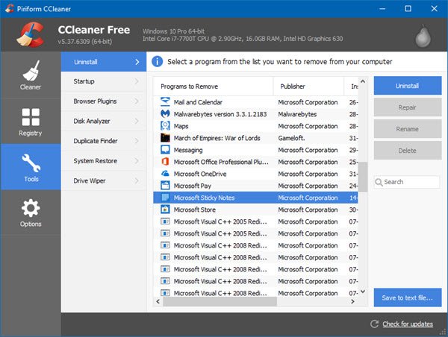
Task: Open the Cleaner section broom icon
Action: coord(31,71)
